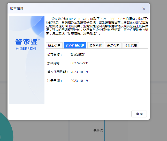The height and width of the screenshot is (141, 167).
Task: Open the 出品公司 tab
Action: coord(113,46)
